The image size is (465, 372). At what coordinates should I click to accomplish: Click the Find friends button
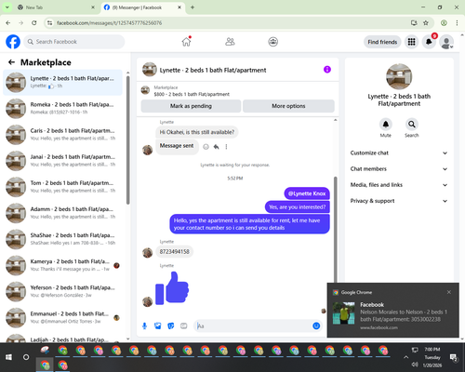click(x=382, y=42)
